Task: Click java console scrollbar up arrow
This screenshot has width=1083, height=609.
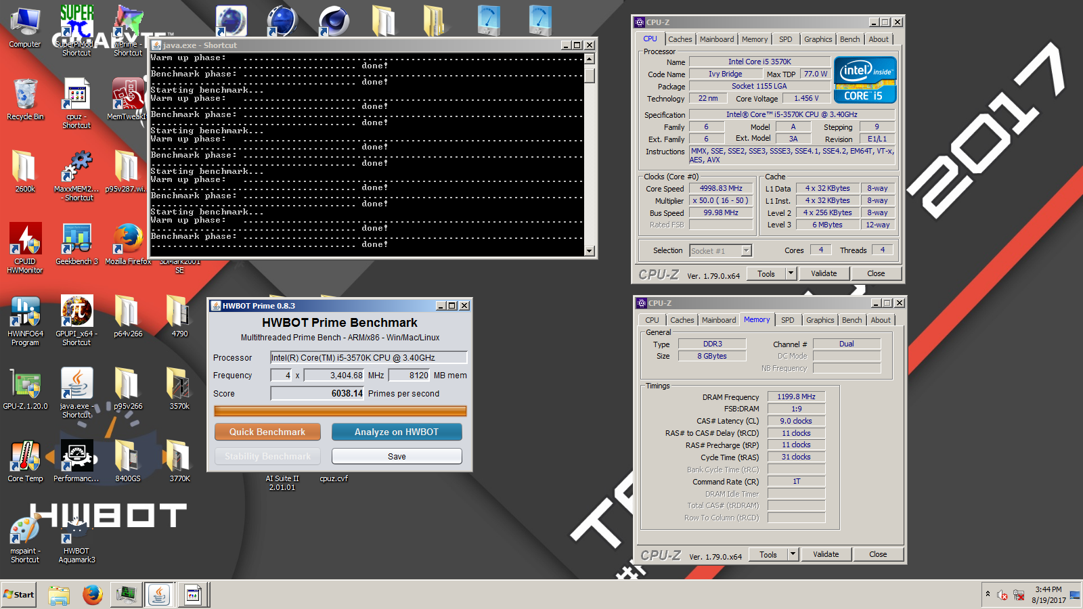Action: pyautogui.click(x=590, y=59)
